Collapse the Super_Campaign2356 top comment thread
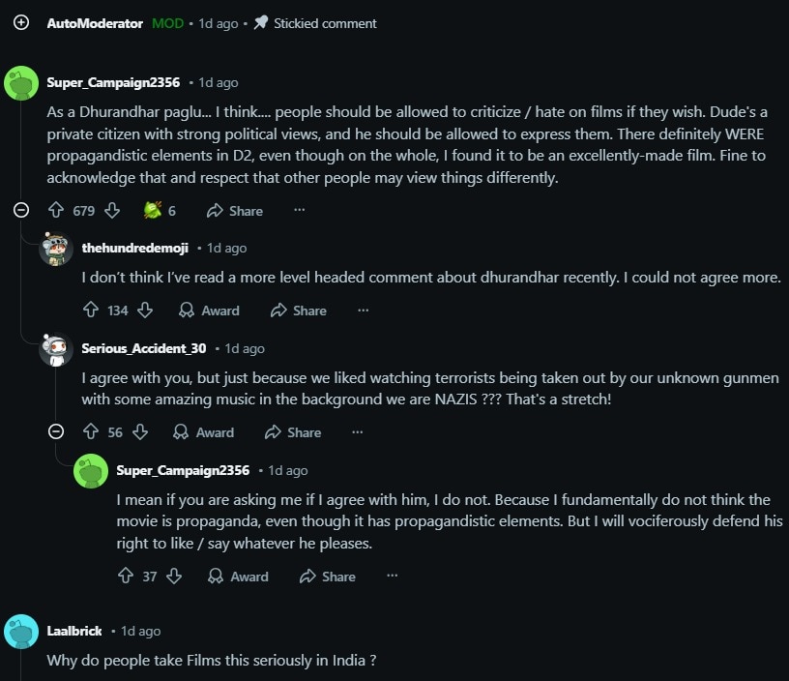Viewport: 789px width, 681px height. 21,210
